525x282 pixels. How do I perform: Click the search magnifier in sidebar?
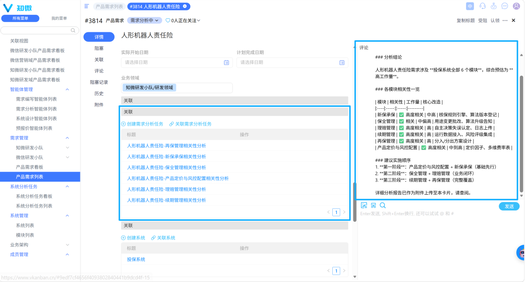73,30
